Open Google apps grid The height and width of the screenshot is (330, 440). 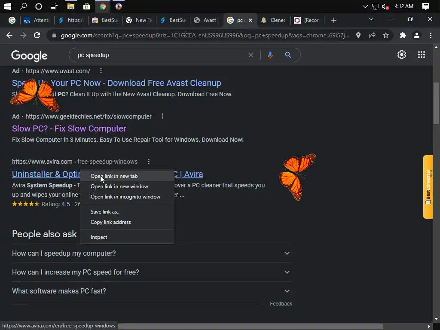tap(421, 55)
